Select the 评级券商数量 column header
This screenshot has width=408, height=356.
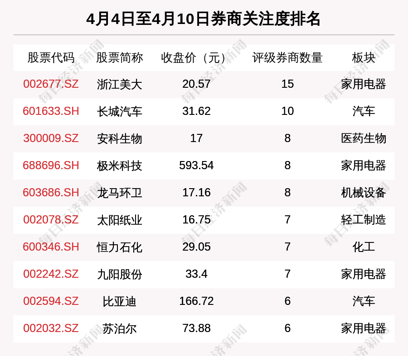click(x=287, y=57)
